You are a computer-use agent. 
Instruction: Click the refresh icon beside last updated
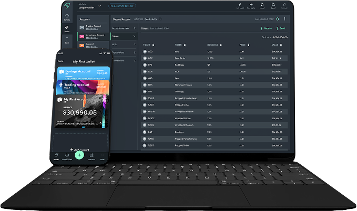point(277,19)
